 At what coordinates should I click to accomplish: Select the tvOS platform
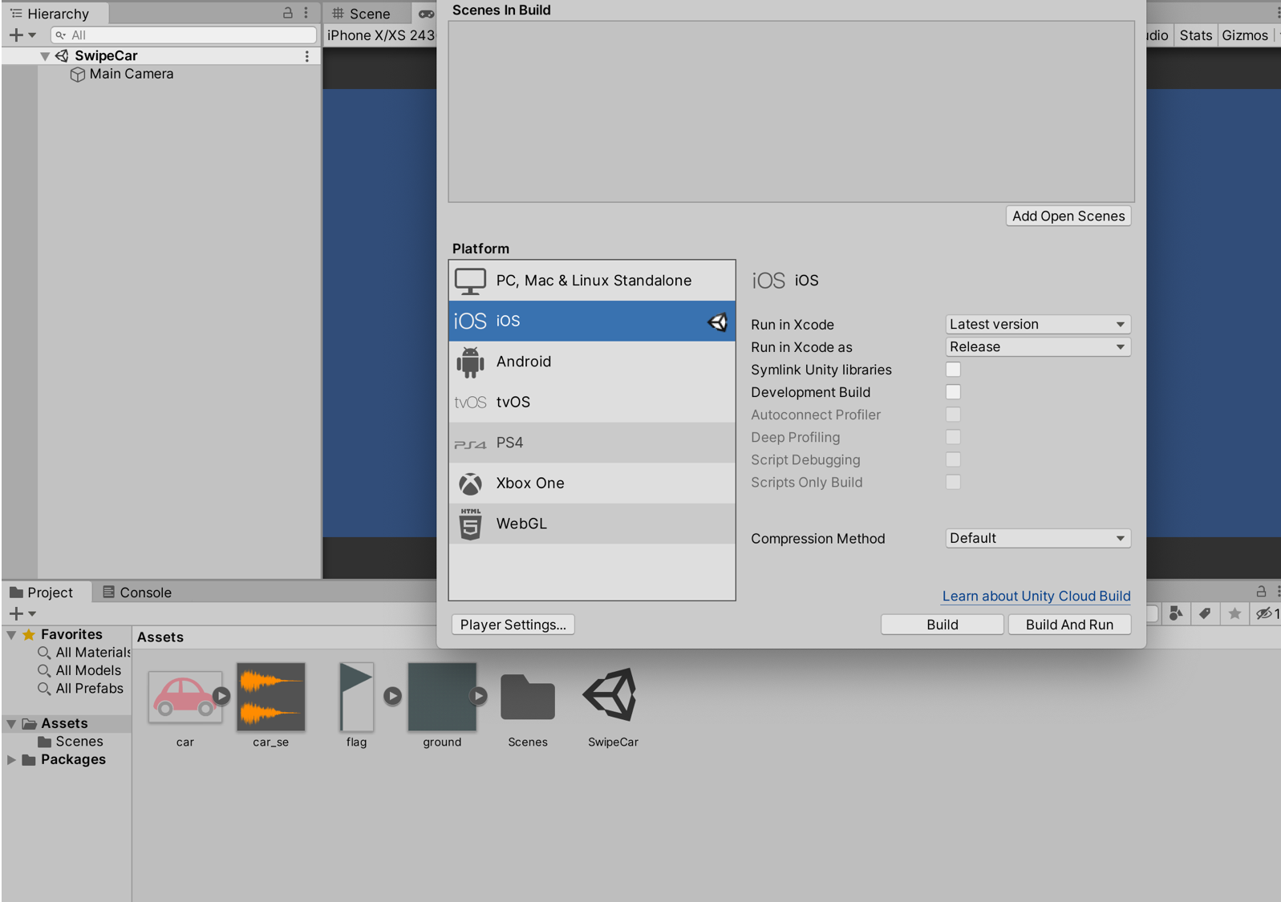592,402
